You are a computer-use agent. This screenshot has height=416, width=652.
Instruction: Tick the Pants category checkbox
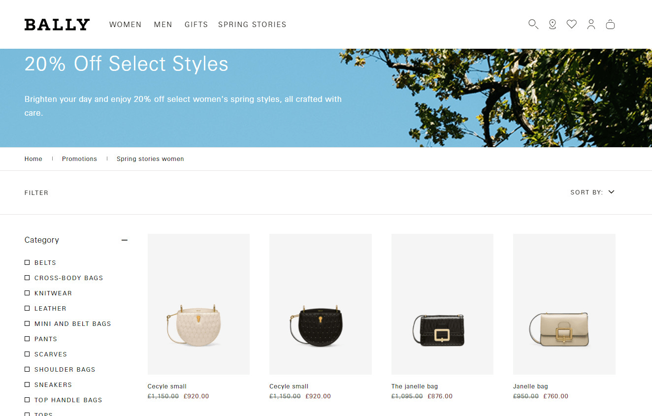(27, 339)
